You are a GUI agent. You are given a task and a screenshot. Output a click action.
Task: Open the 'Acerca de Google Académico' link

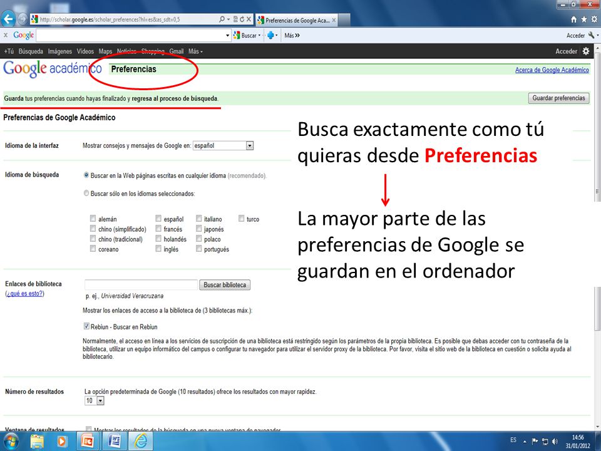pyautogui.click(x=552, y=70)
